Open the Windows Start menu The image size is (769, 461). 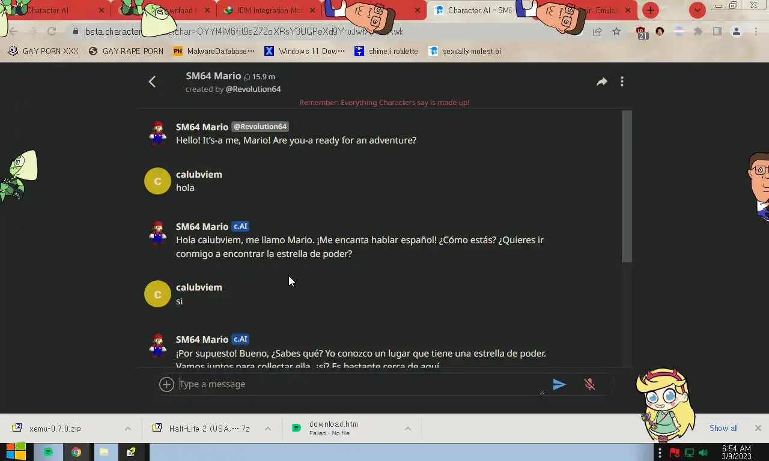click(16, 452)
